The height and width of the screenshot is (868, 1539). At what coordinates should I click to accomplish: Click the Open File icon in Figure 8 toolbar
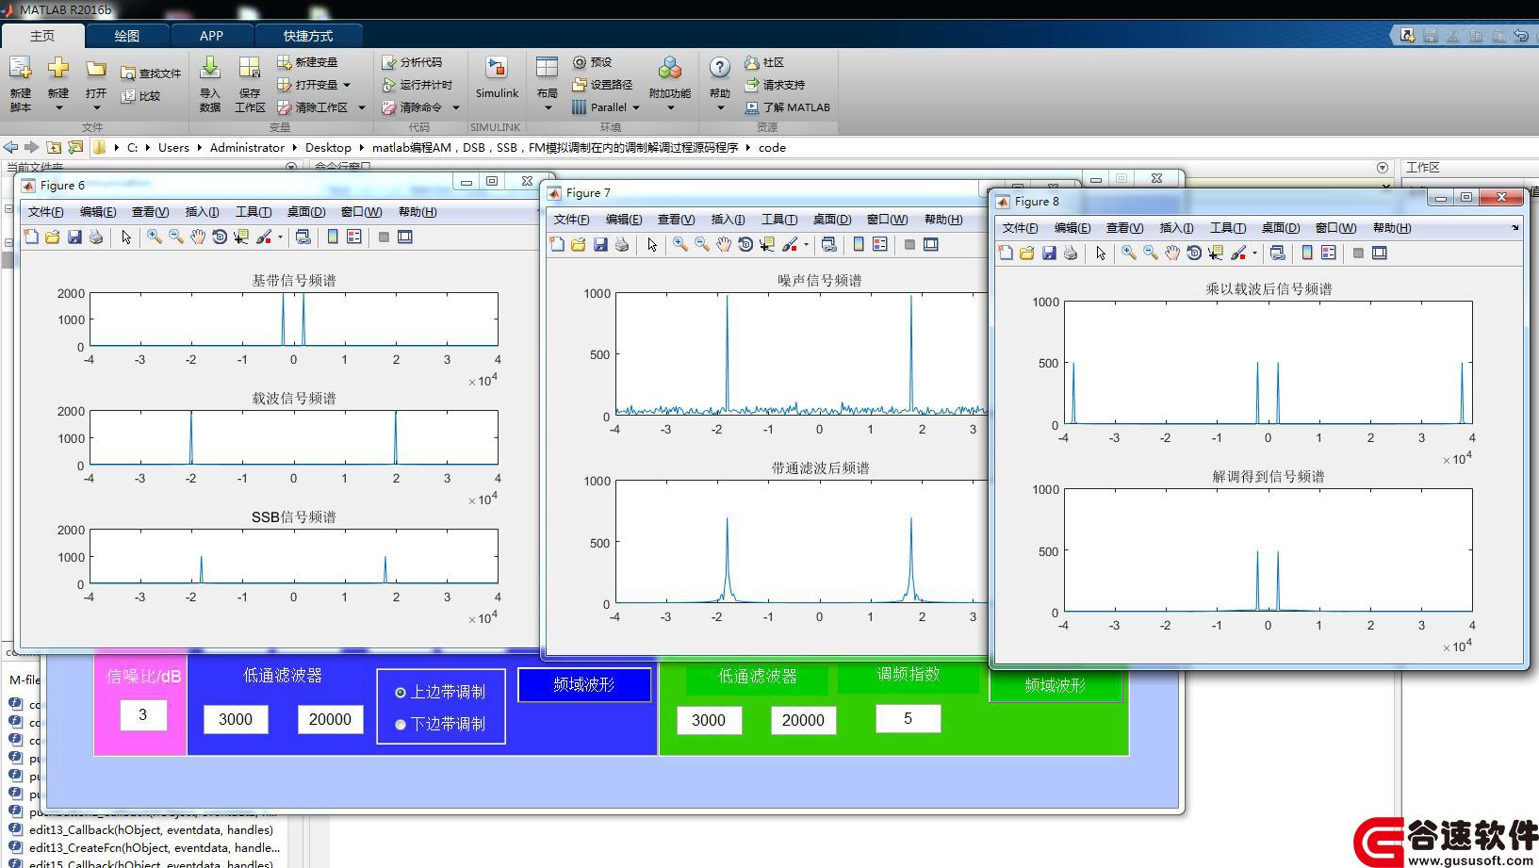tap(1027, 253)
